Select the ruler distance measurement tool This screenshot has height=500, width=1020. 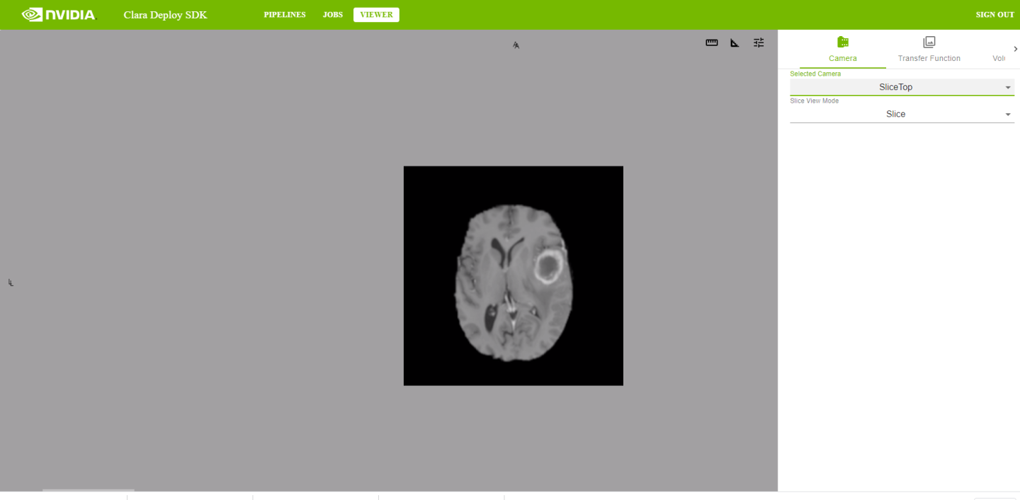point(712,42)
